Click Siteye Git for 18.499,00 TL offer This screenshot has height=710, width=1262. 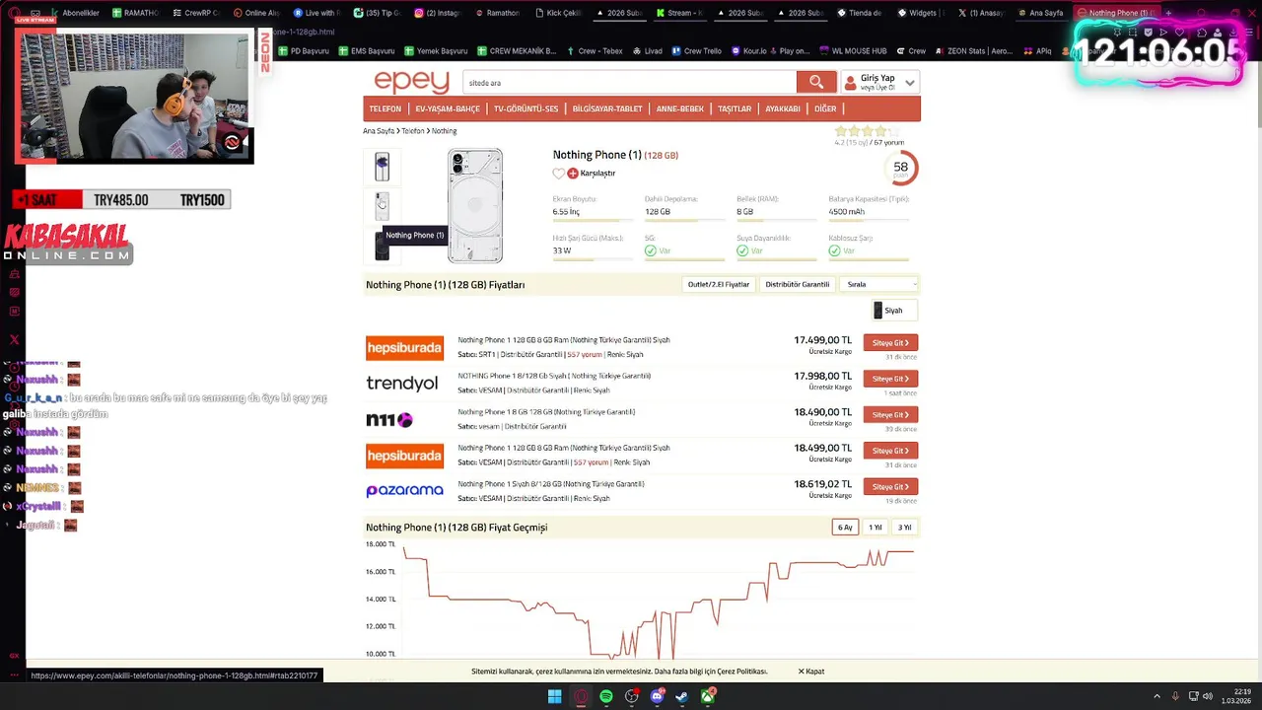[890, 451]
